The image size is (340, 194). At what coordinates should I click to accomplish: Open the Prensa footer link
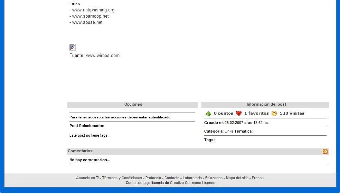[x=258, y=178]
